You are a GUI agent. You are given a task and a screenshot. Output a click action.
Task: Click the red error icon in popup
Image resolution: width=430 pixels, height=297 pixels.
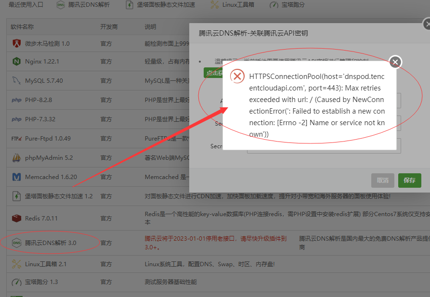pyautogui.click(x=237, y=76)
